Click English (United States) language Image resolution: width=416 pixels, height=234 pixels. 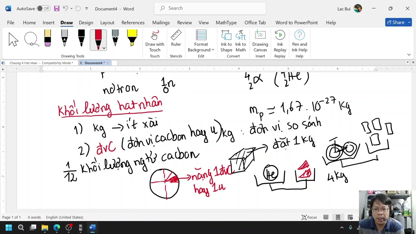[x=64, y=217]
